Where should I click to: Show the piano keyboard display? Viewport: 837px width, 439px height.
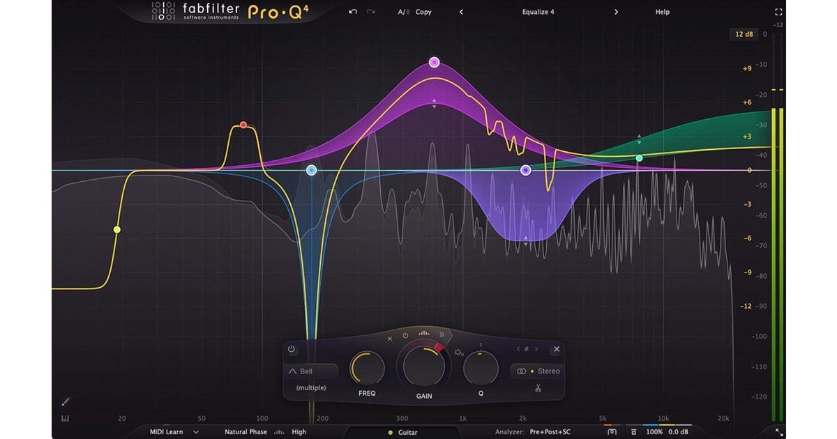pyautogui.click(x=66, y=419)
